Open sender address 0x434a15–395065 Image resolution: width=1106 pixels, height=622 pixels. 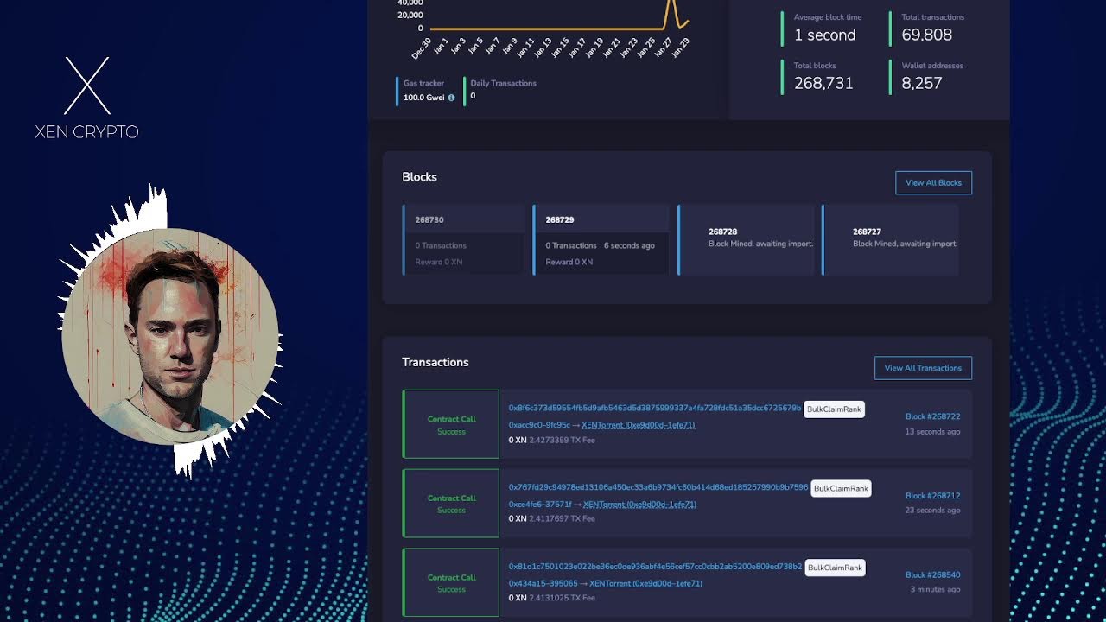pos(543,584)
